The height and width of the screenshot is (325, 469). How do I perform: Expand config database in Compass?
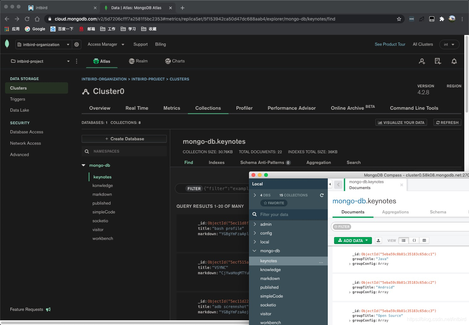[x=255, y=233]
